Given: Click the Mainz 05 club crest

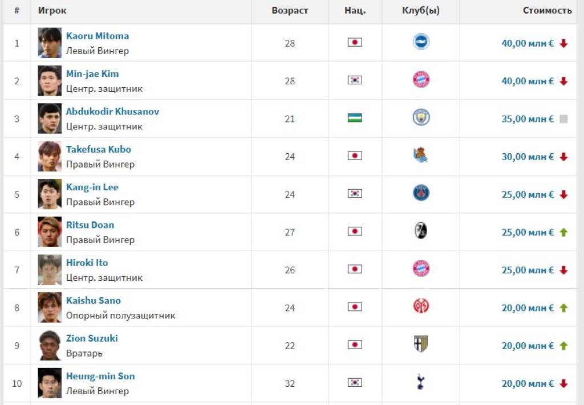Looking at the screenshot, I should coord(421,307).
